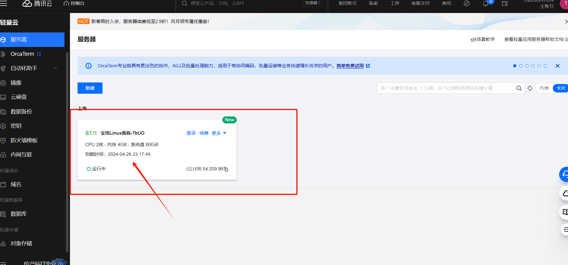Open the hamburger menu at top left
568x265 pixels.
[3, 3]
